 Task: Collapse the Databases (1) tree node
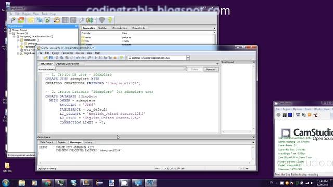click(18, 40)
